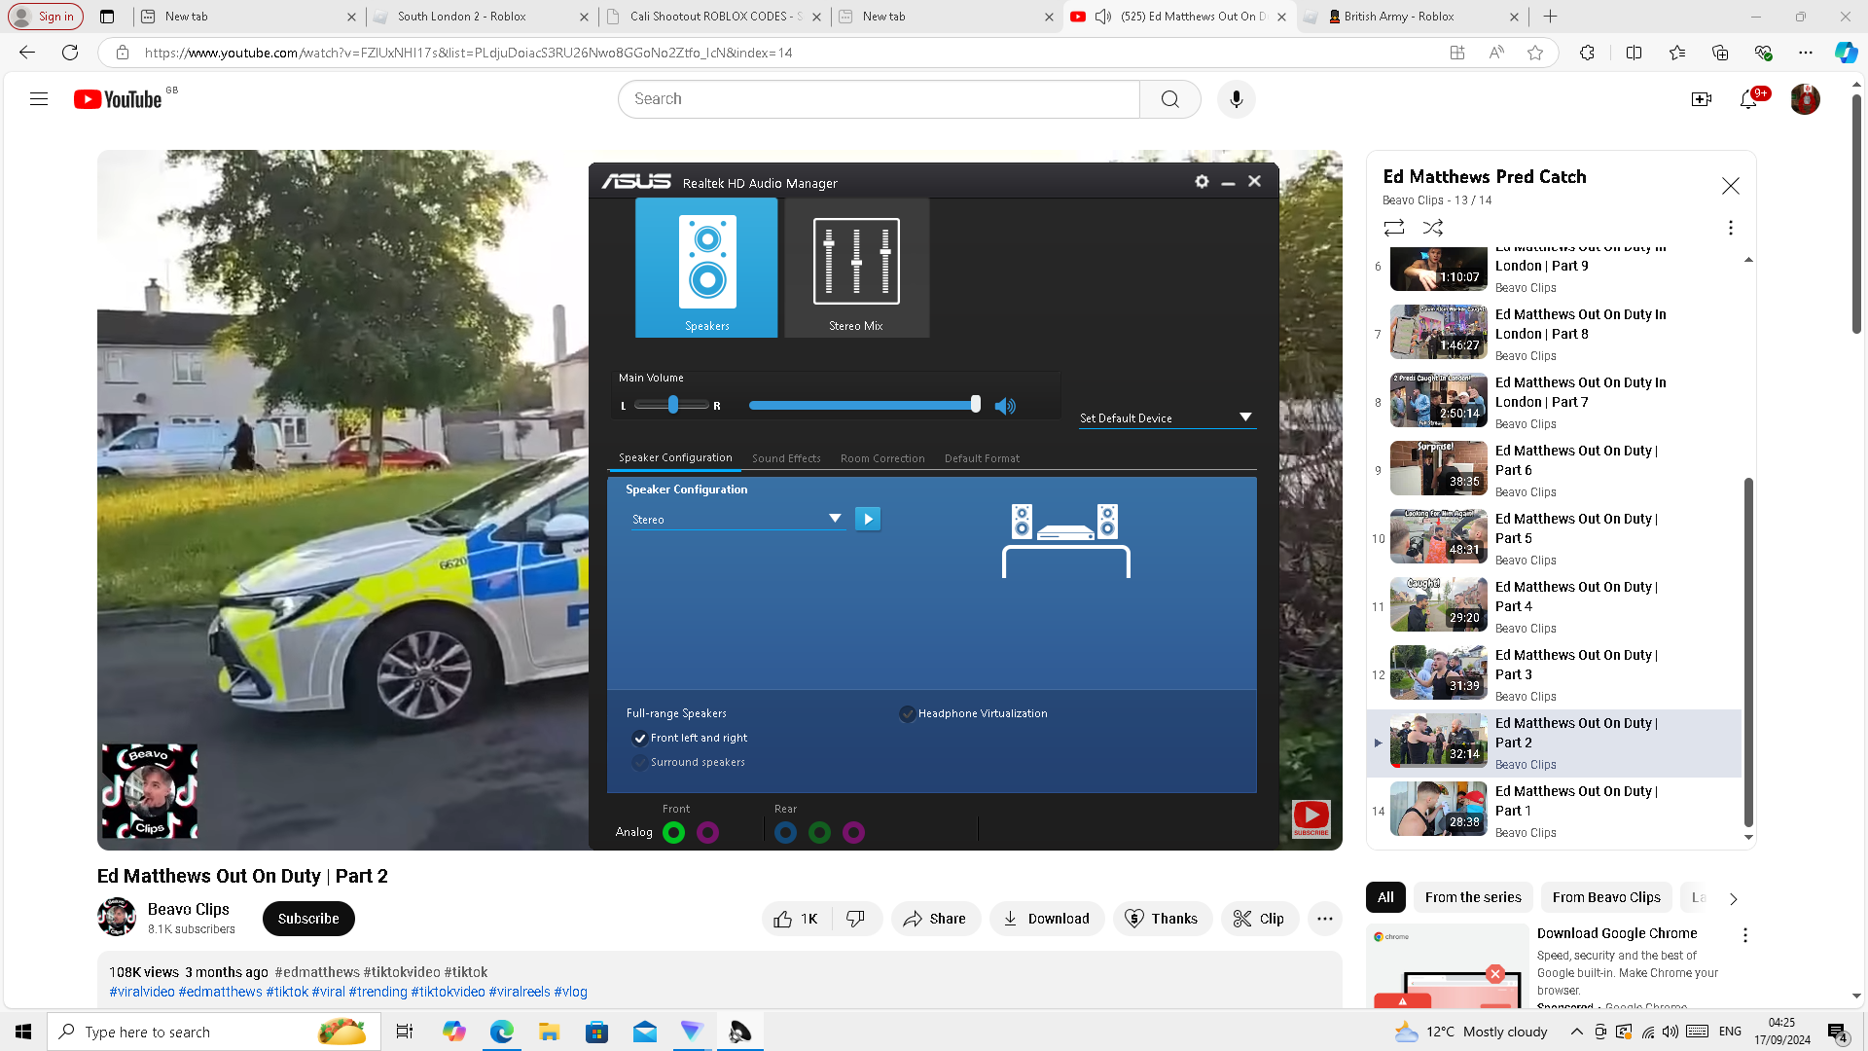Image resolution: width=1868 pixels, height=1051 pixels.
Task: Select the Stereo Mix device icon
Action: (856, 268)
